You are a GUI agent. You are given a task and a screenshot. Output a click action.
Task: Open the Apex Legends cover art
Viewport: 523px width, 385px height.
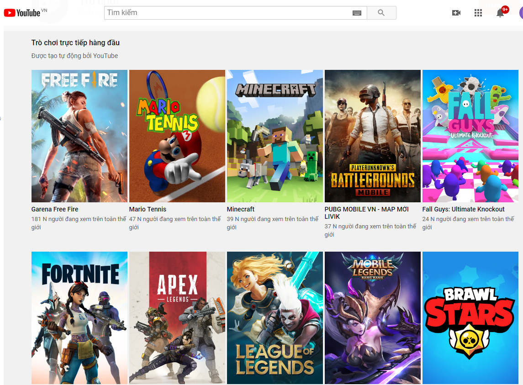177,317
